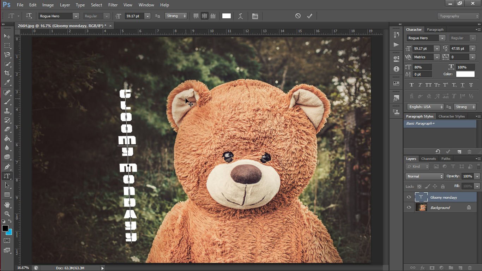Select the Move tool at toolbar top
482x271 pixels.
7,36
